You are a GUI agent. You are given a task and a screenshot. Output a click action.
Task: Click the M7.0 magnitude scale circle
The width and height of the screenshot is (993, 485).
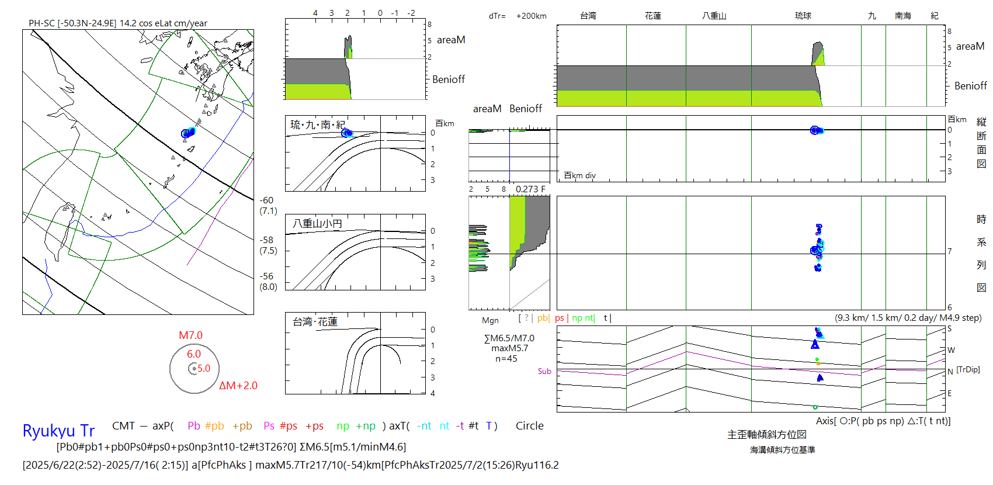[x=194, y=369]
